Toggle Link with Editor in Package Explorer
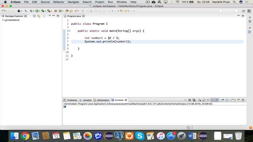Image resolution: width=253 pixels, height=142 pixels. coord(39,16)
